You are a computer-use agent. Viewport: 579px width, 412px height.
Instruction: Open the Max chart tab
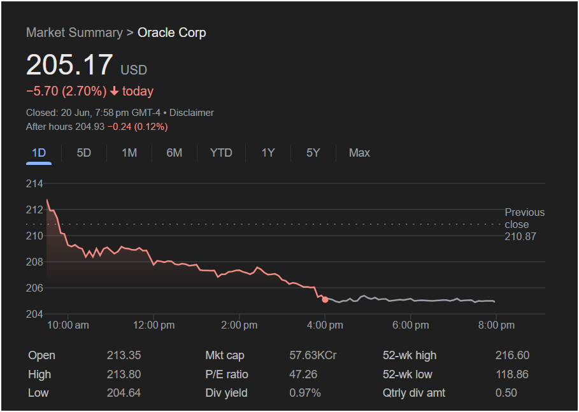(x=359, y=153)
